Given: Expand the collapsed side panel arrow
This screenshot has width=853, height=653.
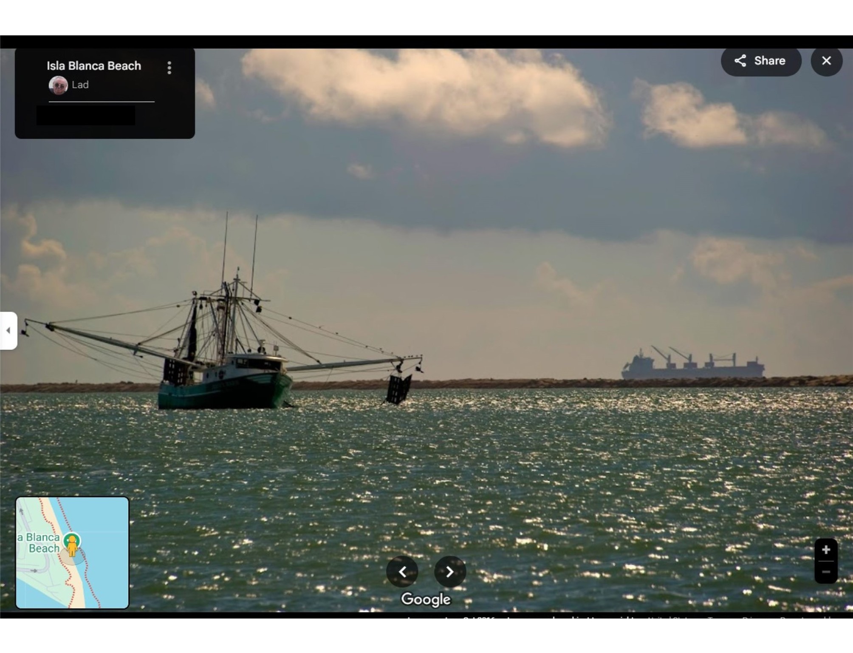Looking at the screenshot, I should 8,330.
